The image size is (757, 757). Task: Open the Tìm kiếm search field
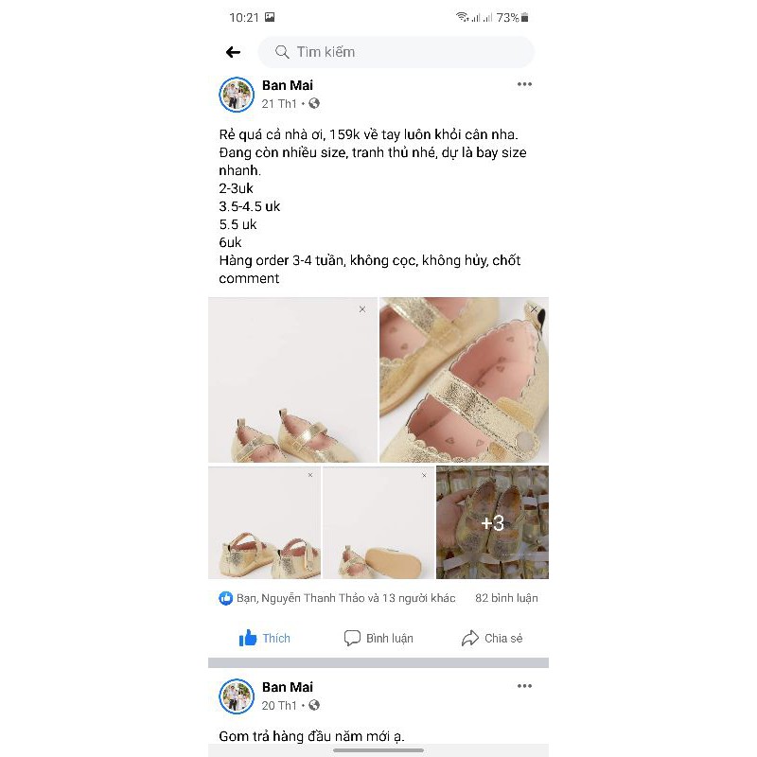397,52
